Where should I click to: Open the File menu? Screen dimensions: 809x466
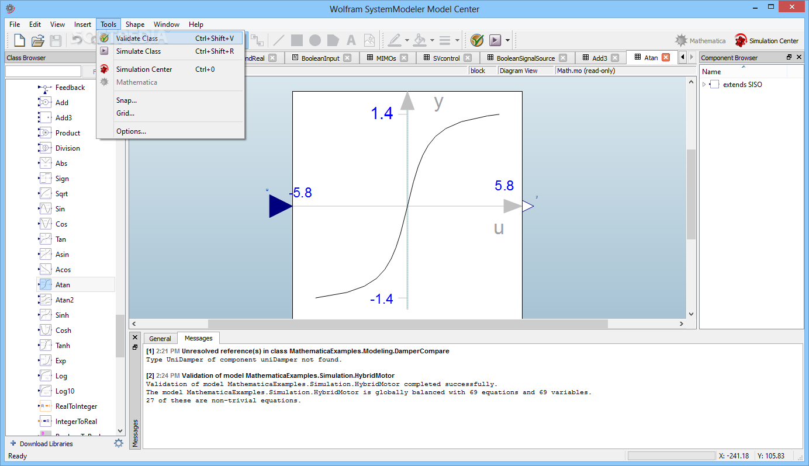15,25
